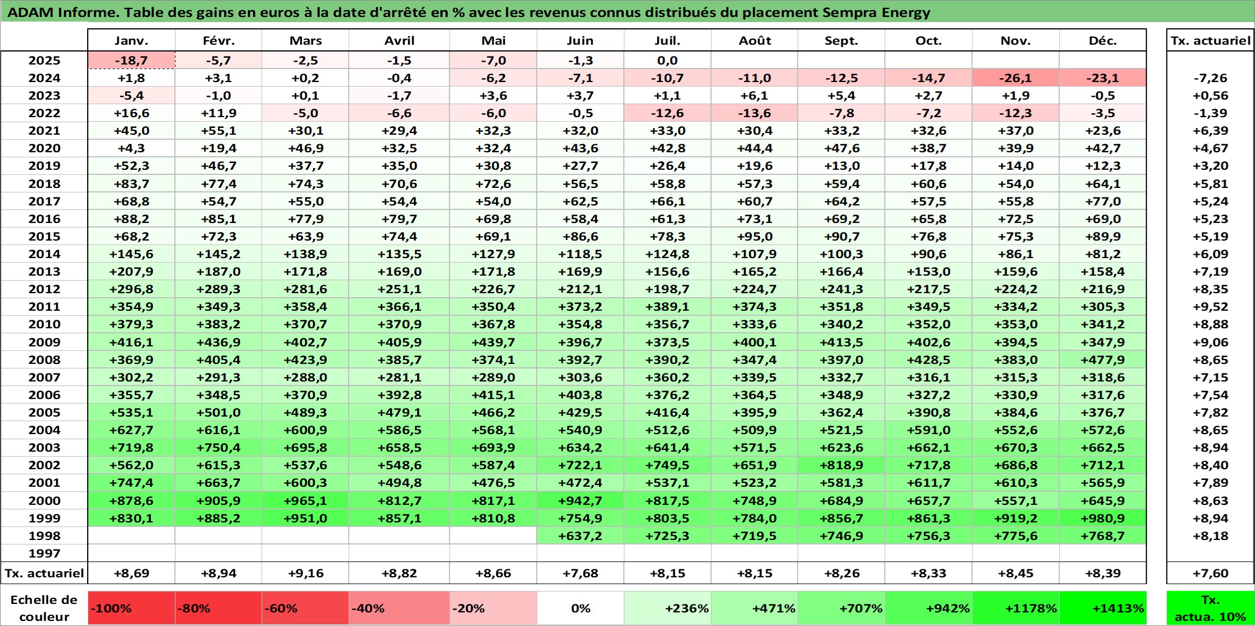Select the +7,68 actuarial rate under Juin
This screenshot has width=1255, height=626.
[580, 573]
